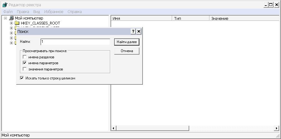Click the horizontal scrollbar left arrow
This screenshot has width=281, height=139.
tap(113, 128)
